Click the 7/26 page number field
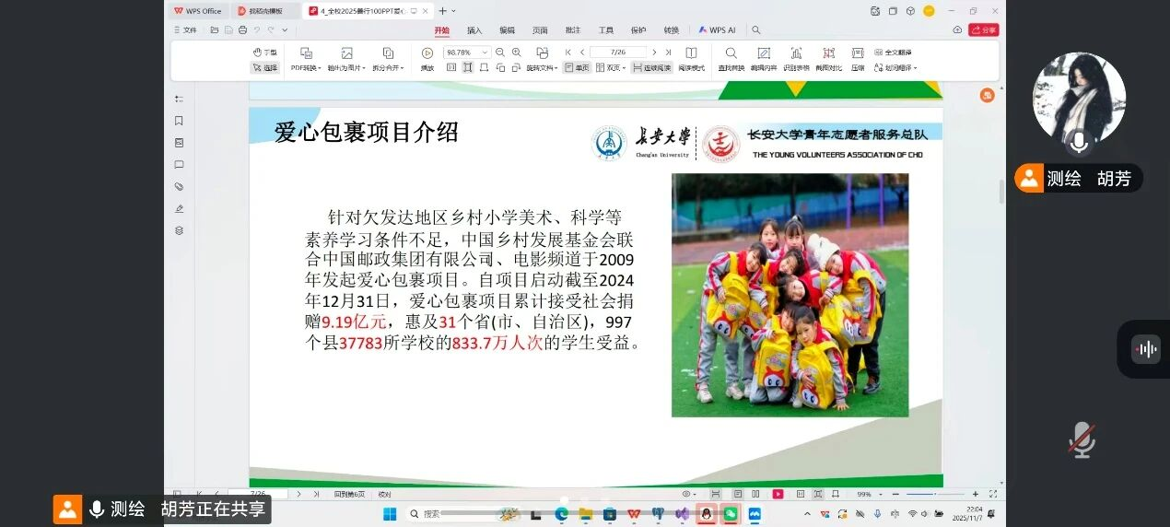Image resolution: width=1170 pixels, height=527 pixels. 618,53
